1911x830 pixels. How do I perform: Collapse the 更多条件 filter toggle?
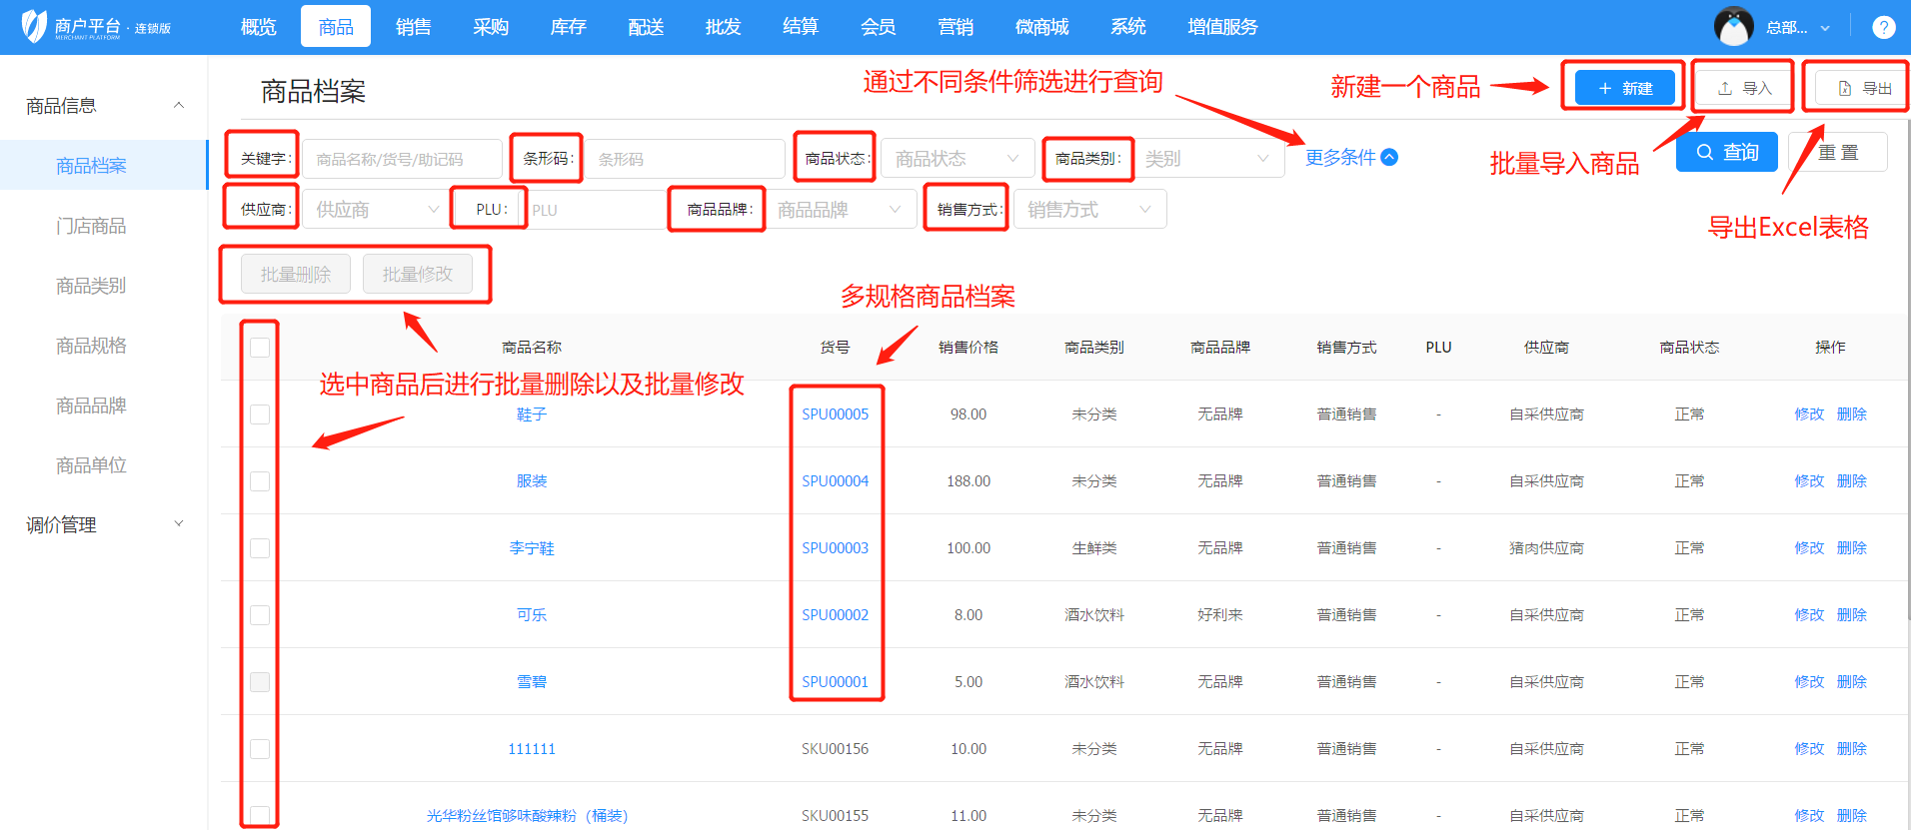[1350, 158]
